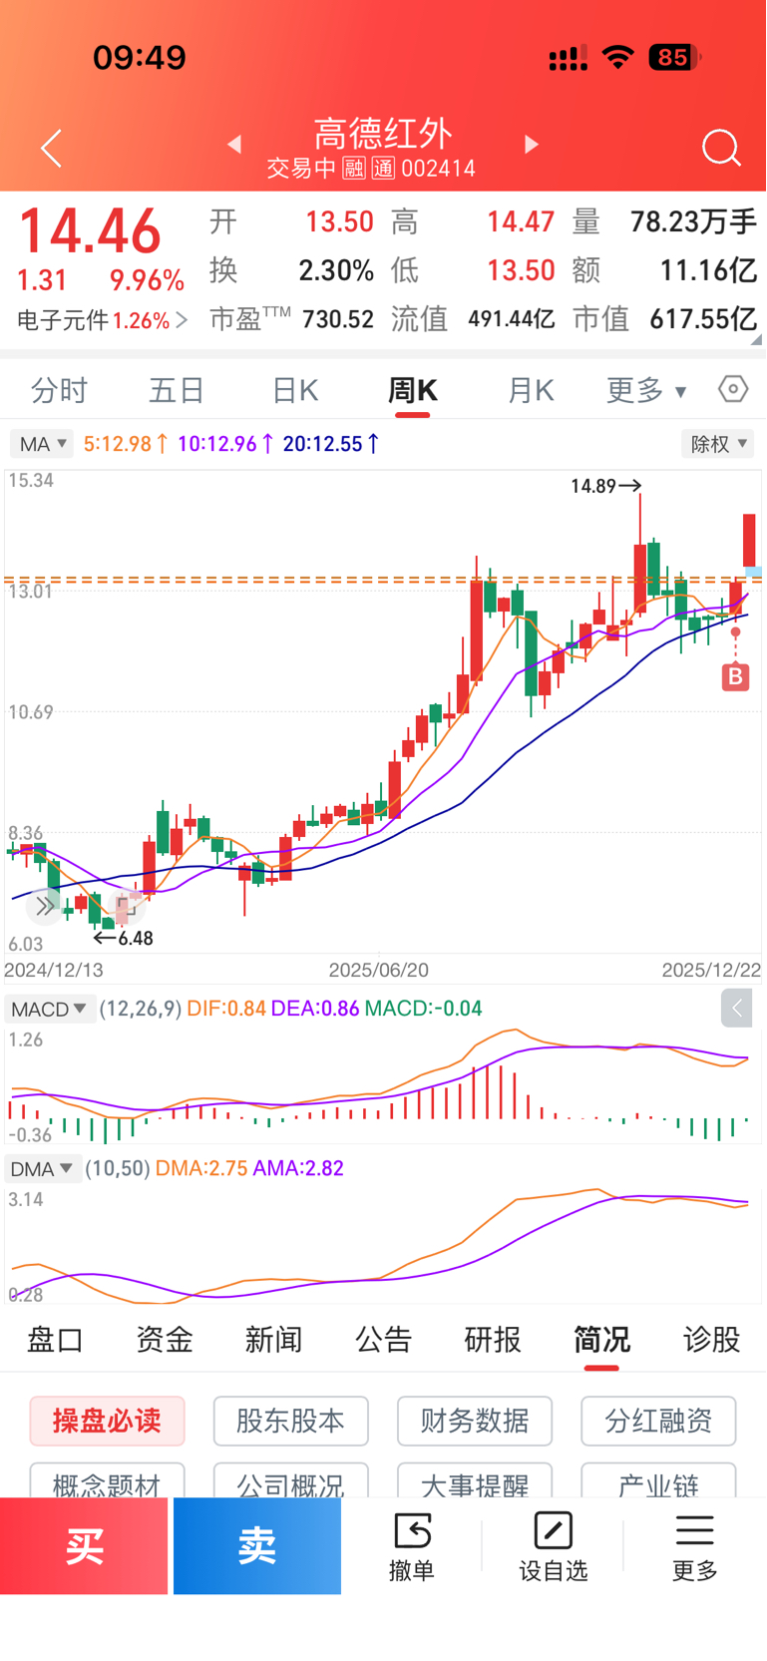Viewport: 767px width, 1661px height.
Task: Open the 新闻 tab
Action: pos(274,1339)
